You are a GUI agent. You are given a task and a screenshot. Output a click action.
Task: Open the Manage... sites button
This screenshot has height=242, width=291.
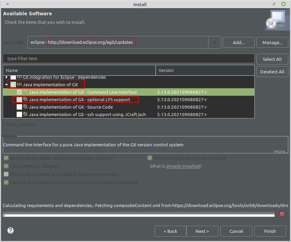tap(272, 42)
